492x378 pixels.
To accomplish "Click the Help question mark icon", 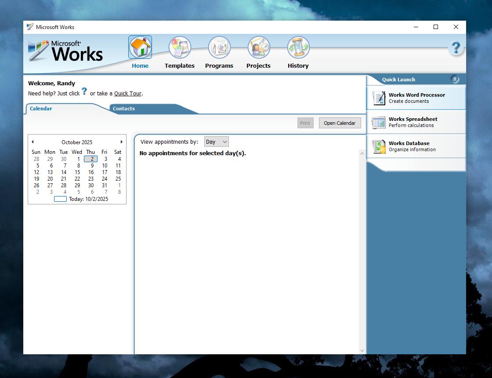I will pyautogui.click(x=456, y=47).
